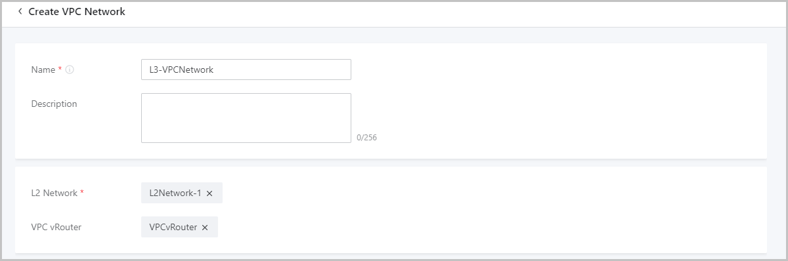Place cursor after L3-VPCNetwork text
Screen dimensions: 788x261
pyautogui.click(x=215, y=70)
